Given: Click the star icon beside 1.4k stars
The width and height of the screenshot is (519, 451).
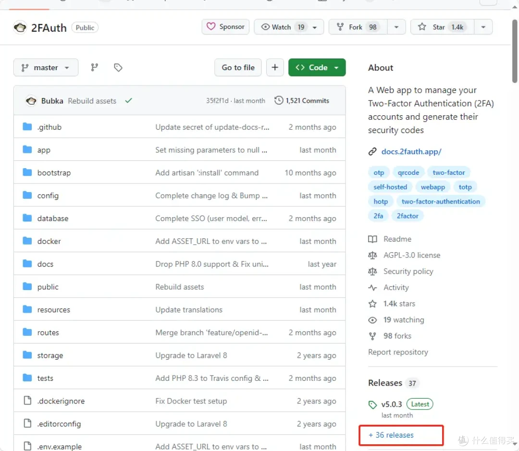Looking at the screenshot, I should (x=372, y=304).
